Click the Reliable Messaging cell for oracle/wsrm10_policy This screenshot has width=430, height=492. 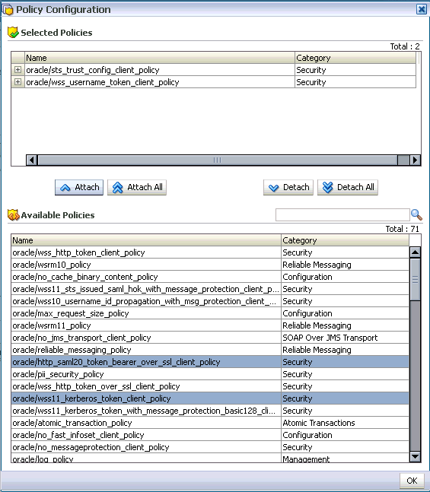click(x=345, y=265)
